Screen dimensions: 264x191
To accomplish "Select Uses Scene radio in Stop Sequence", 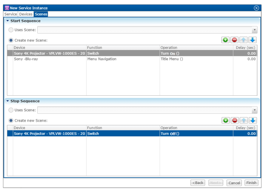I will 11,110.
